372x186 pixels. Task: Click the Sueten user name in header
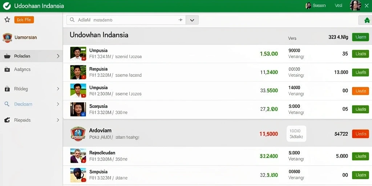tap(319, 5)
